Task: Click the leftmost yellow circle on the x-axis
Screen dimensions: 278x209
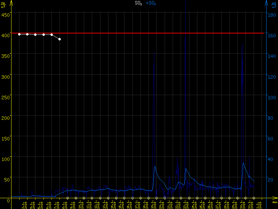Action: point(67,198)
